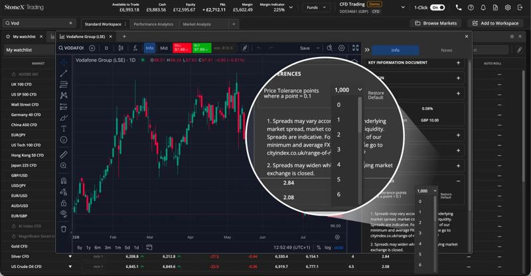531x276 pixels.
Task: Select the brush drawing tool
Action: tap(64, 118)
